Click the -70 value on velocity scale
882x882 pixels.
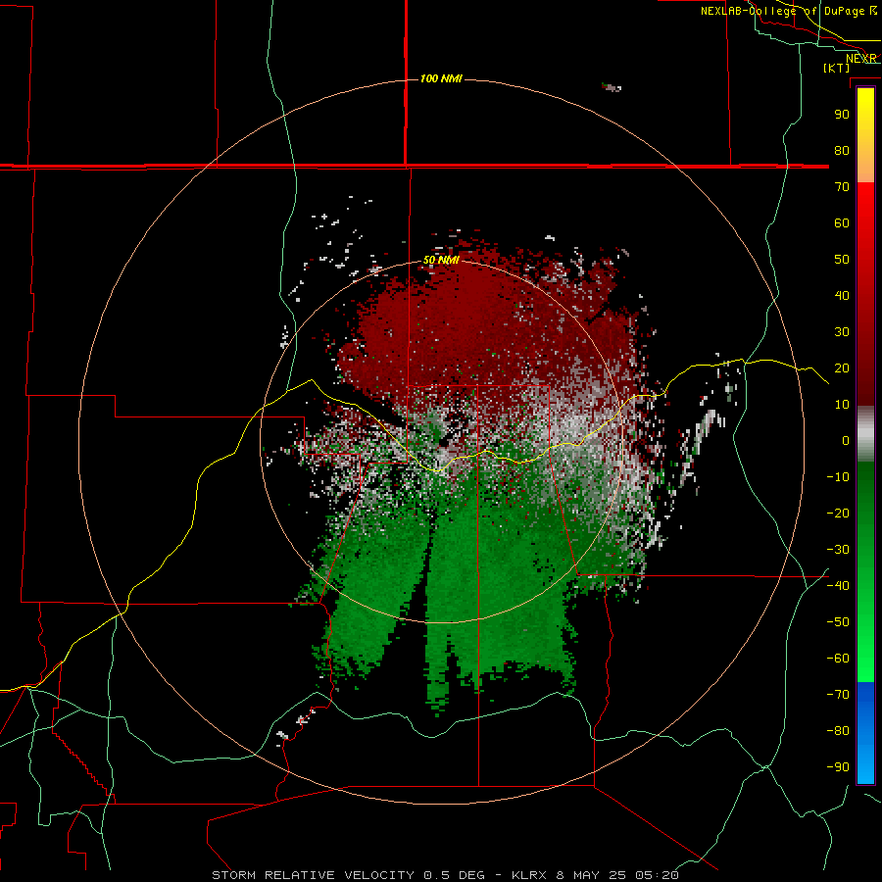point(838,695)
